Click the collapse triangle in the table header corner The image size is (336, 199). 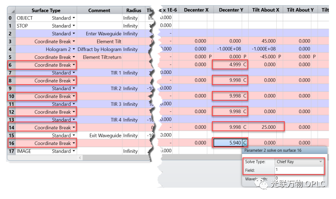(x=12, y=10)
